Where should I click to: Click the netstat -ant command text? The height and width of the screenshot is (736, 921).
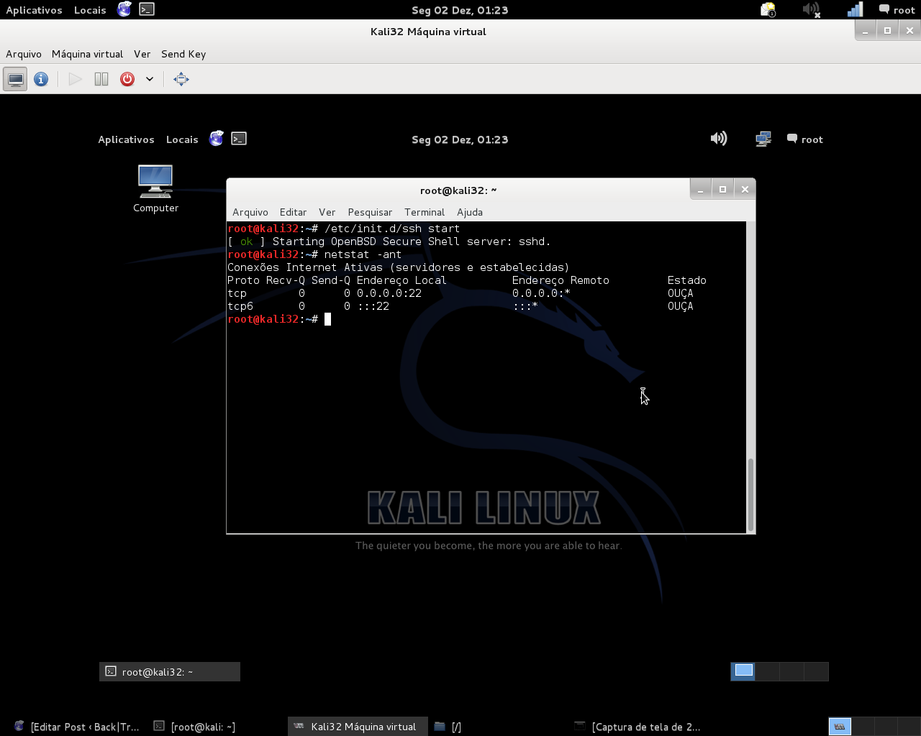click(x=363, y=254)
